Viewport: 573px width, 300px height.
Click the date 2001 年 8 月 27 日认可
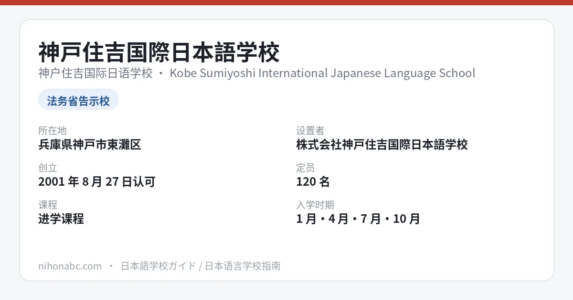(97, 181)
